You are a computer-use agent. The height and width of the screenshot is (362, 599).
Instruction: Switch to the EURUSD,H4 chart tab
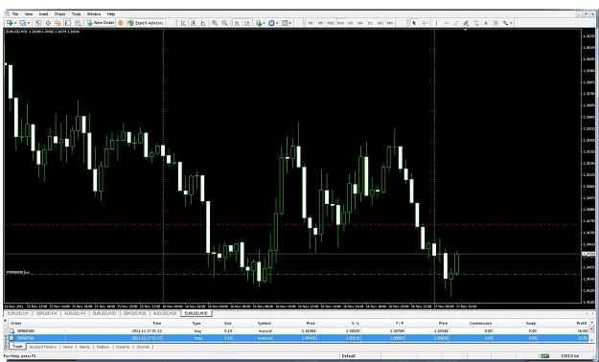(x=18, y=313)
